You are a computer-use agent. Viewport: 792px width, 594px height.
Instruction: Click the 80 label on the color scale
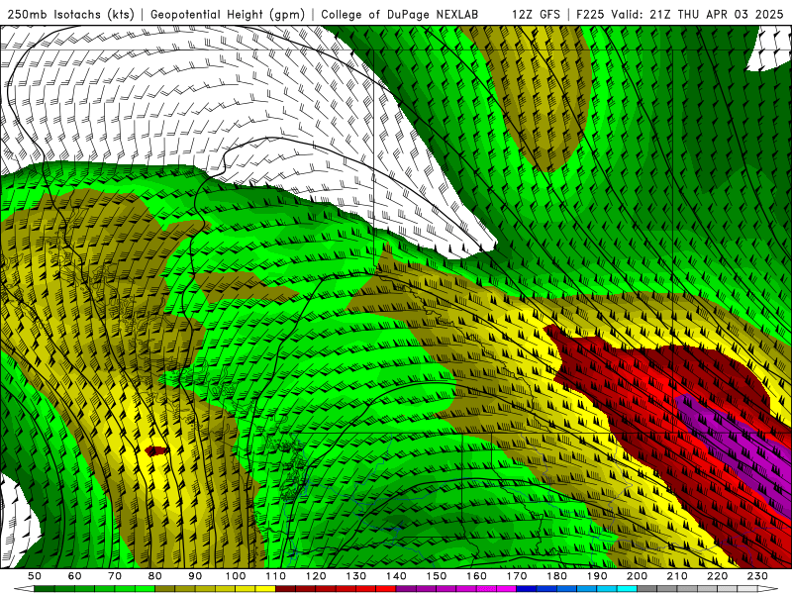tap(155, 576)
